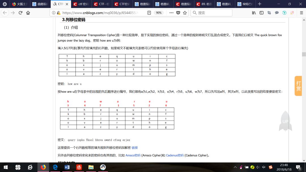This screenshot has width=306, height=172.
Task: Open the Firefox Library icon
Action: (x=254, y=13)
